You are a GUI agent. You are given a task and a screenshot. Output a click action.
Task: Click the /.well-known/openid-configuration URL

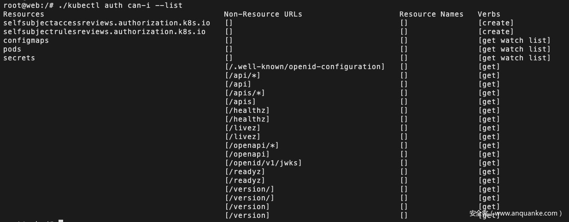pos(305,67)
